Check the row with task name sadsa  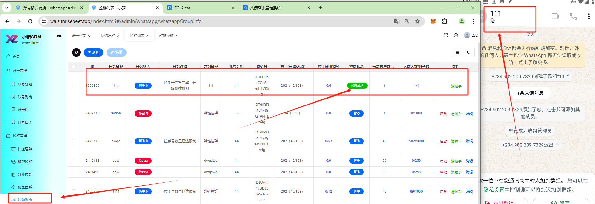pos(74,113)
